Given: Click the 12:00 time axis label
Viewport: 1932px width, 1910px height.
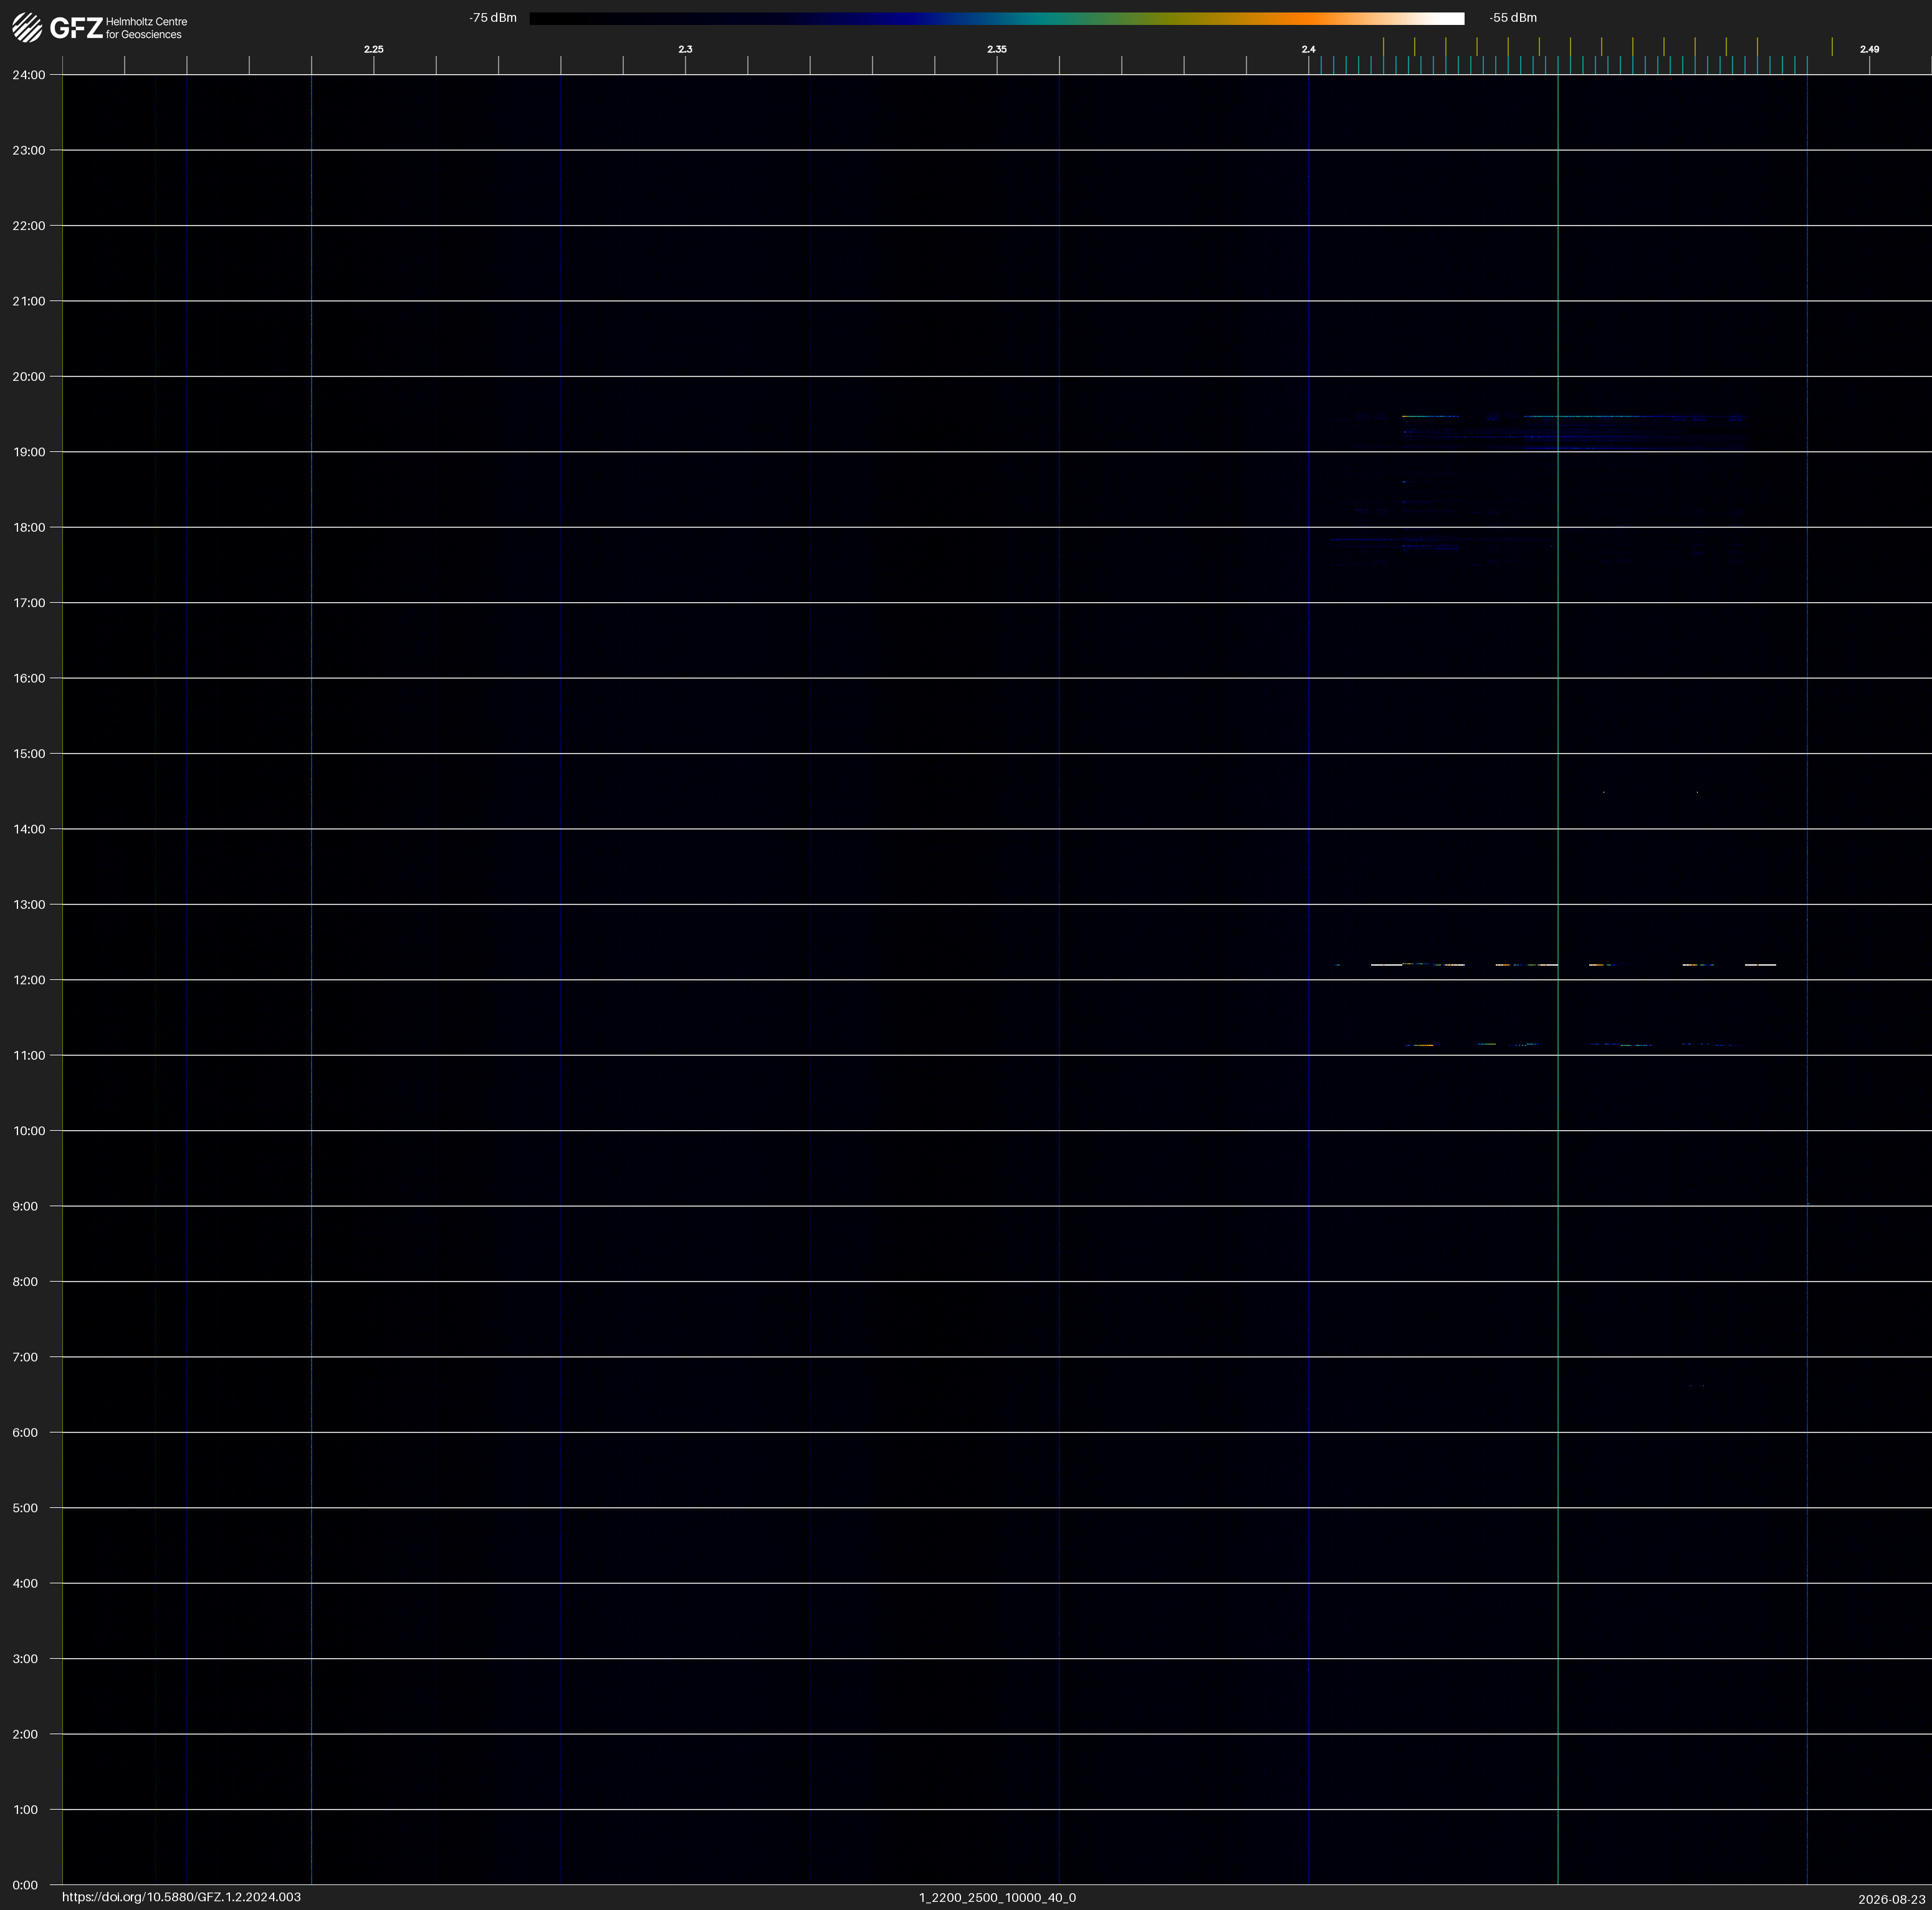Looking at the screenshot, I should tap(29, 980).
